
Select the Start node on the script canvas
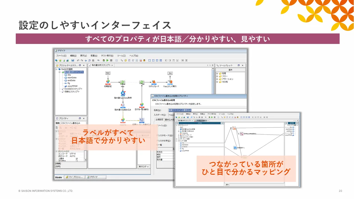(108, 73)
